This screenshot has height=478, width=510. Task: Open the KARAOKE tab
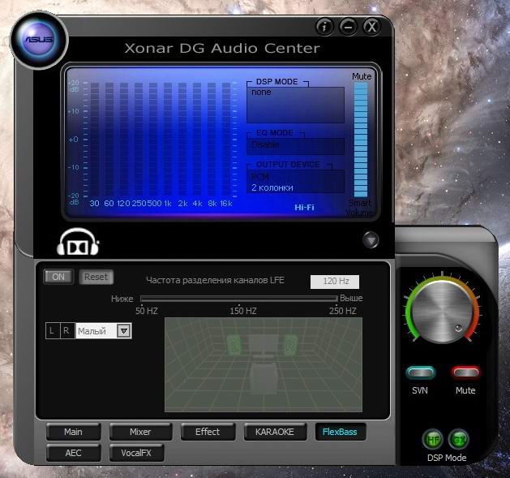click(275, 432)
